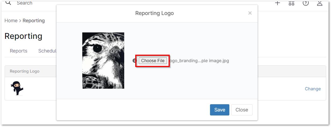This screenshot has height=127, width=331.
Task: Click the plus add icon
Action: (x=277, y=3)
